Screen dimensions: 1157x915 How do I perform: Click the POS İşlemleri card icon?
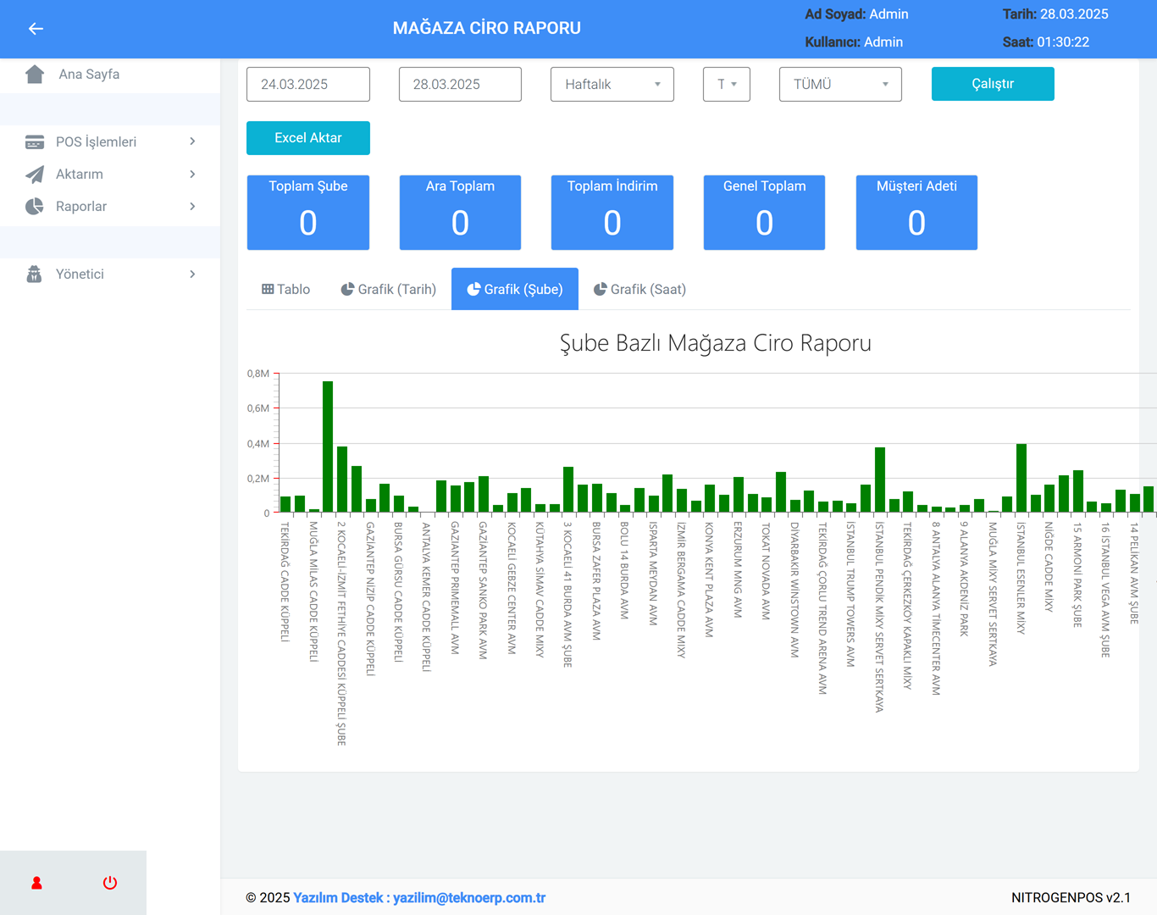coord(35,142)
